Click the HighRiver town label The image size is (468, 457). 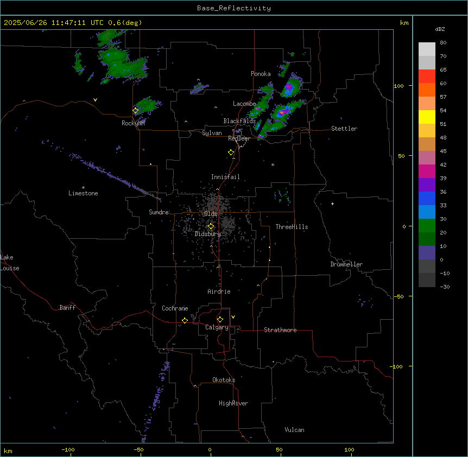(233, 403)
